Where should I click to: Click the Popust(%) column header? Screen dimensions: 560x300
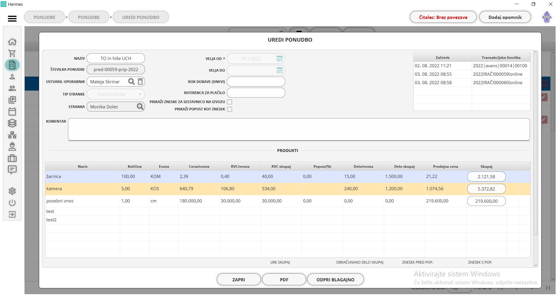pos(322,166)
